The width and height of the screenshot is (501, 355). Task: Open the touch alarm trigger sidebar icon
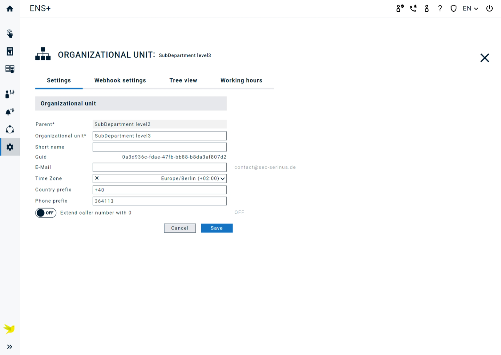(10, 34)
